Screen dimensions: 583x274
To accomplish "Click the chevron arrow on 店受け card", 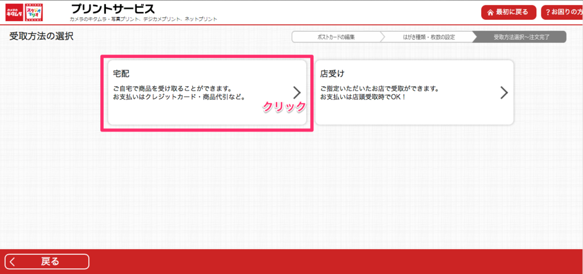I will [x=504, y=93].
